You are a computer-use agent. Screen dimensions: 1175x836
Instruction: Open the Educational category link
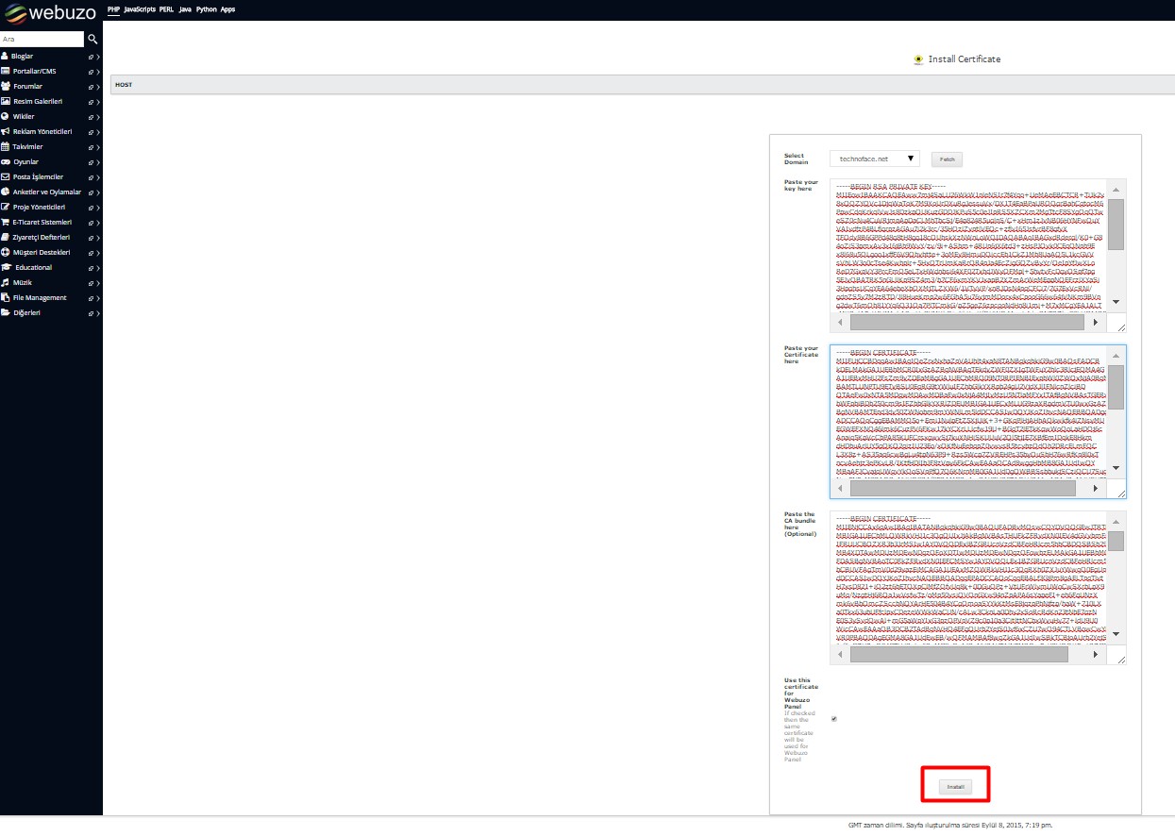click(34, 267)
